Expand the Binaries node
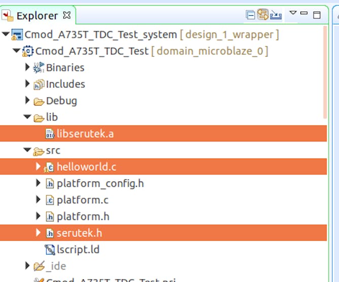This screenshot has height=282, width=339. [x=27, y=68]
